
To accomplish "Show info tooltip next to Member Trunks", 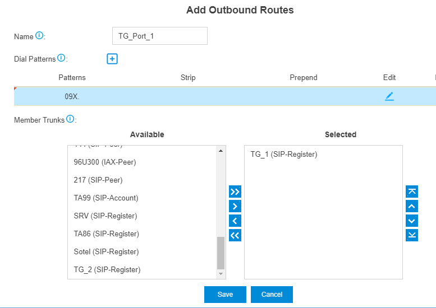I will pyautogui.click(x=70, y=119).
